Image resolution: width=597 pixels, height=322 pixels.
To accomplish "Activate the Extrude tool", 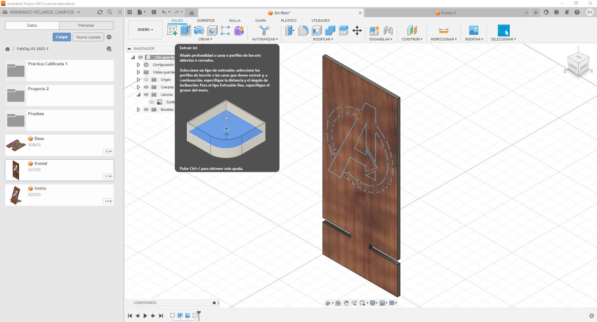I will coord(185,31).
